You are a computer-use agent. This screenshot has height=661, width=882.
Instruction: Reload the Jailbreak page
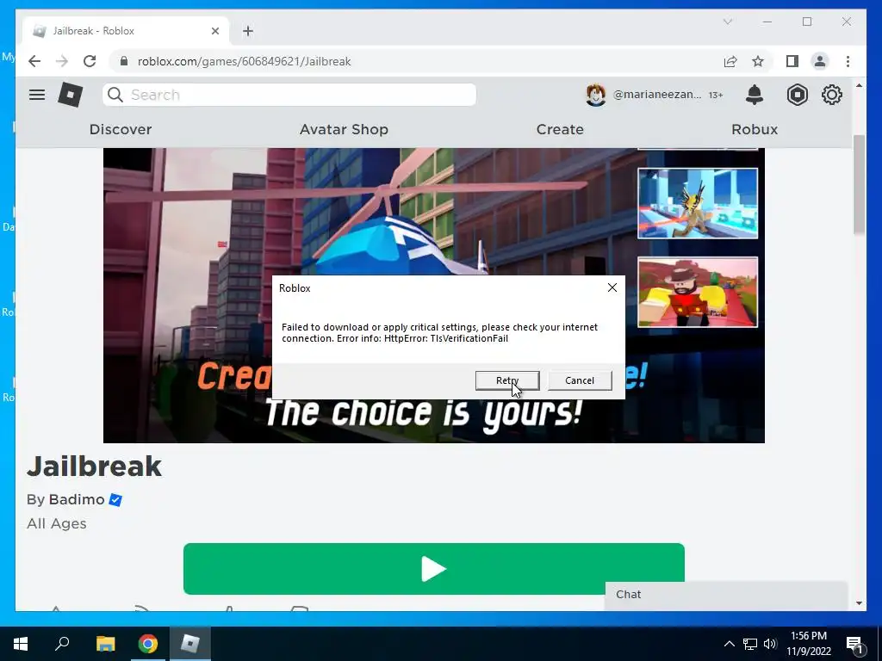(x=90, y=61)
